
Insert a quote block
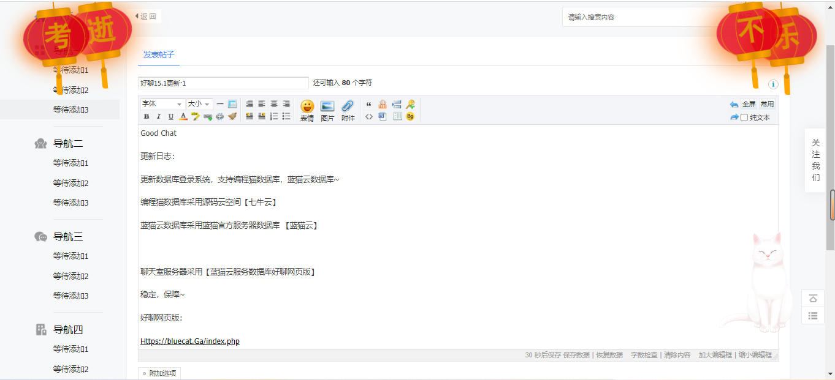(368, 104)
